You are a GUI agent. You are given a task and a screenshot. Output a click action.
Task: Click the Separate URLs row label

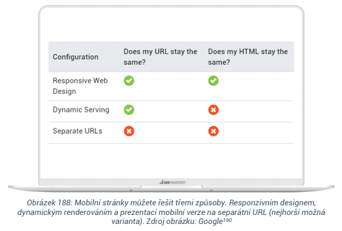tap(77, 131)
